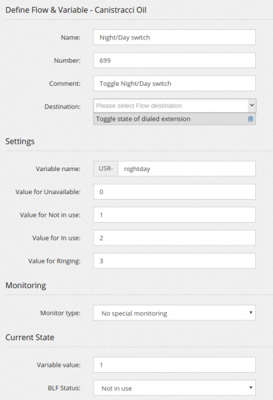The width and height of the screenshot is (273, 400).
Task: Focus the Value for Unavailable field
Action: (174, 191)
